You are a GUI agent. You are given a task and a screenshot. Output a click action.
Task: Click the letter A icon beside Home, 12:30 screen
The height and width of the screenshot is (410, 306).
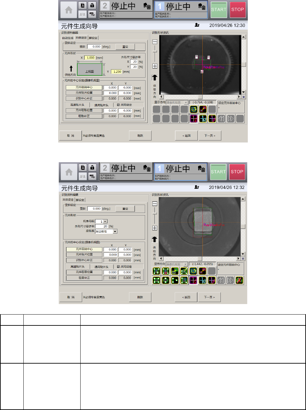pos(82,6)
